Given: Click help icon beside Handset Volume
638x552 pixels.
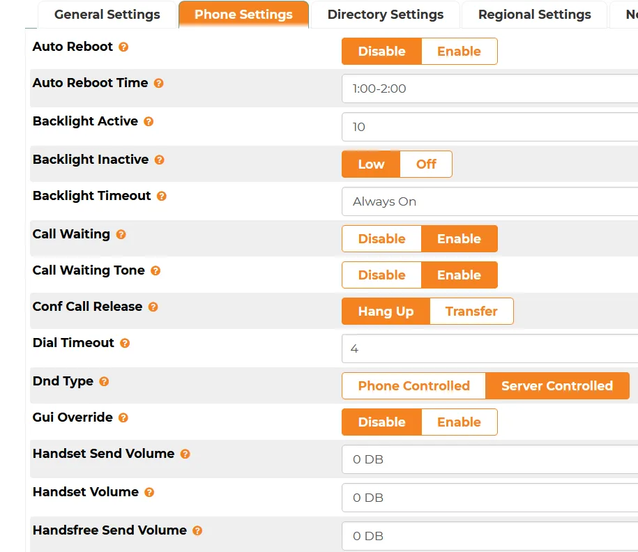Looking at the screenshot, I should coord(149,492).
